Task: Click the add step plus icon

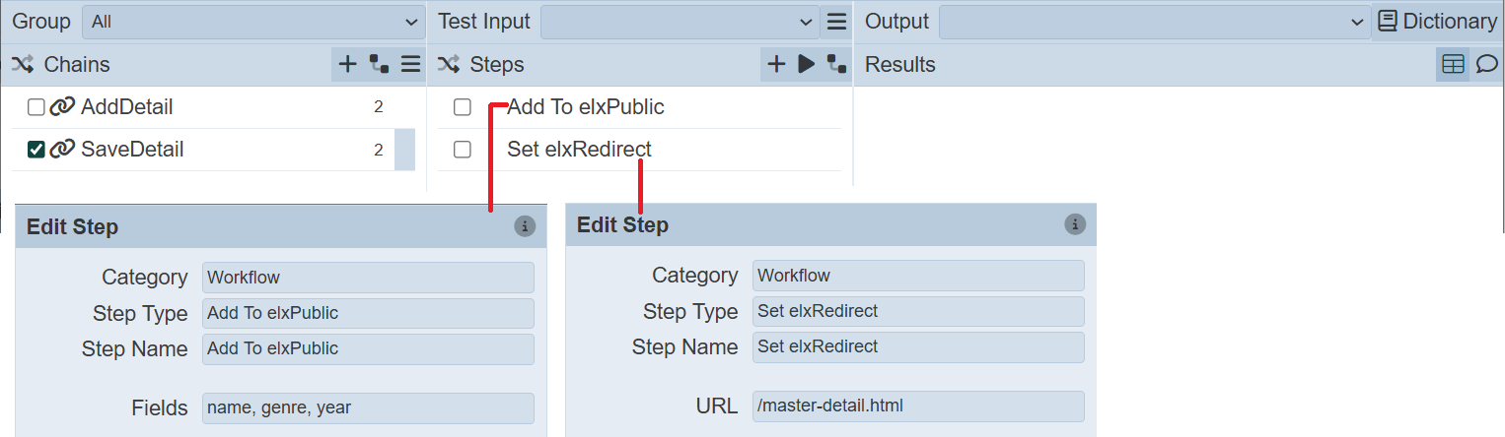Action: (x=776, y=65)
